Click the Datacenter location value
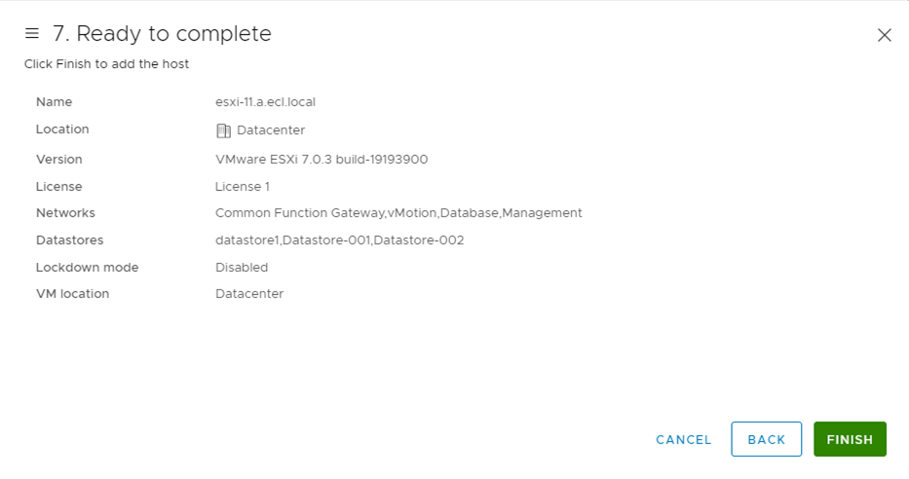909x479 pixels. (x=271, y=130)
